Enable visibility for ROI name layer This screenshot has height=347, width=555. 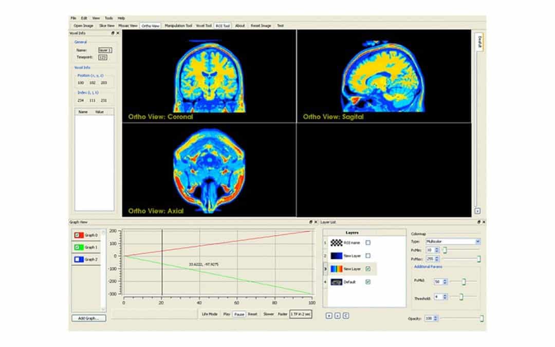(x=368, y=243)
